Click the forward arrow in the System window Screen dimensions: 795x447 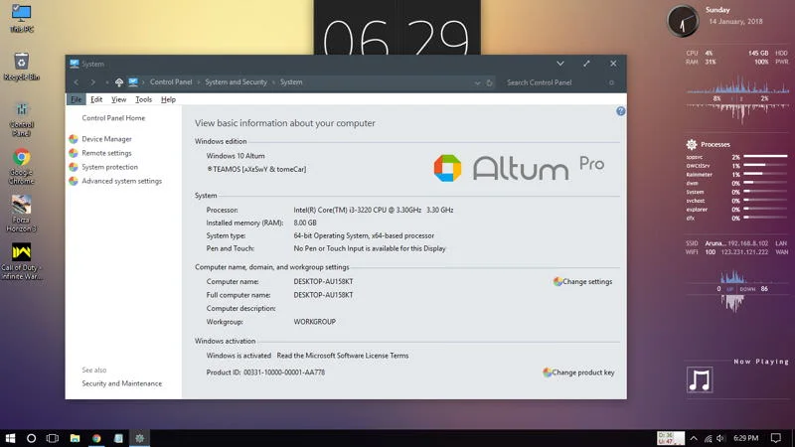(92, 82)
